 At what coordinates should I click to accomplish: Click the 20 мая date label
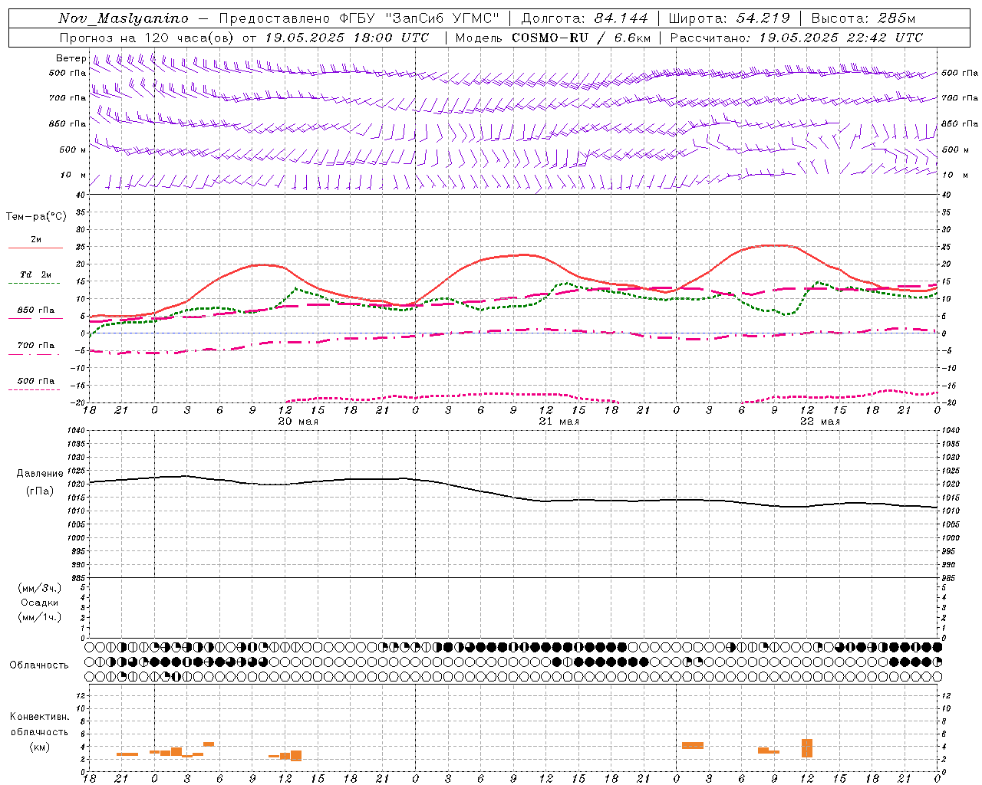click(298, 422)
